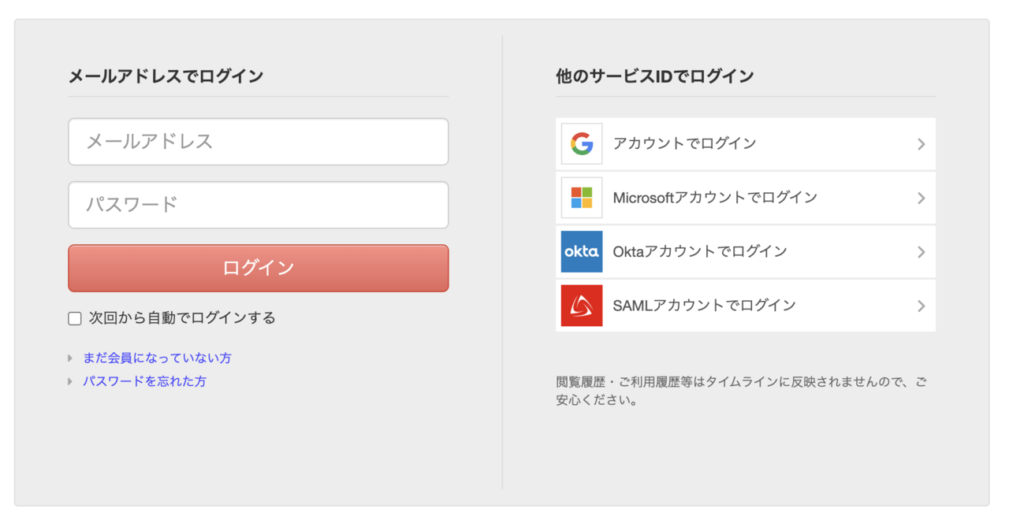Click the chevron on the Google login row

[921, 144]
